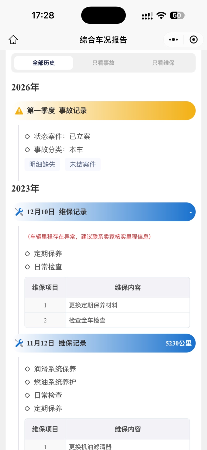Open the three-dot more menu
Screen dimensions: 207x450
point(173,39)
